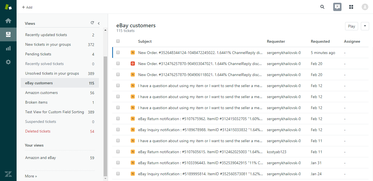The image size is (373, 181).
Task: Open Recently updated tickets view
Action: 60,35
